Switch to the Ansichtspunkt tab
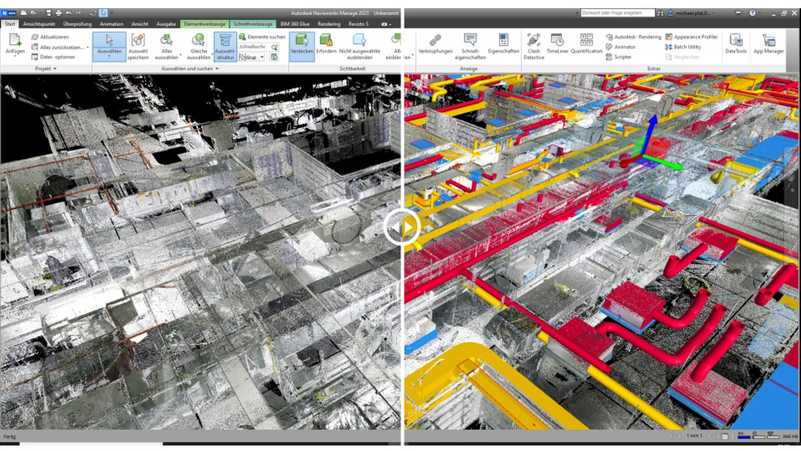The height and width of the screenshot is (451, 801). [38, 24]
